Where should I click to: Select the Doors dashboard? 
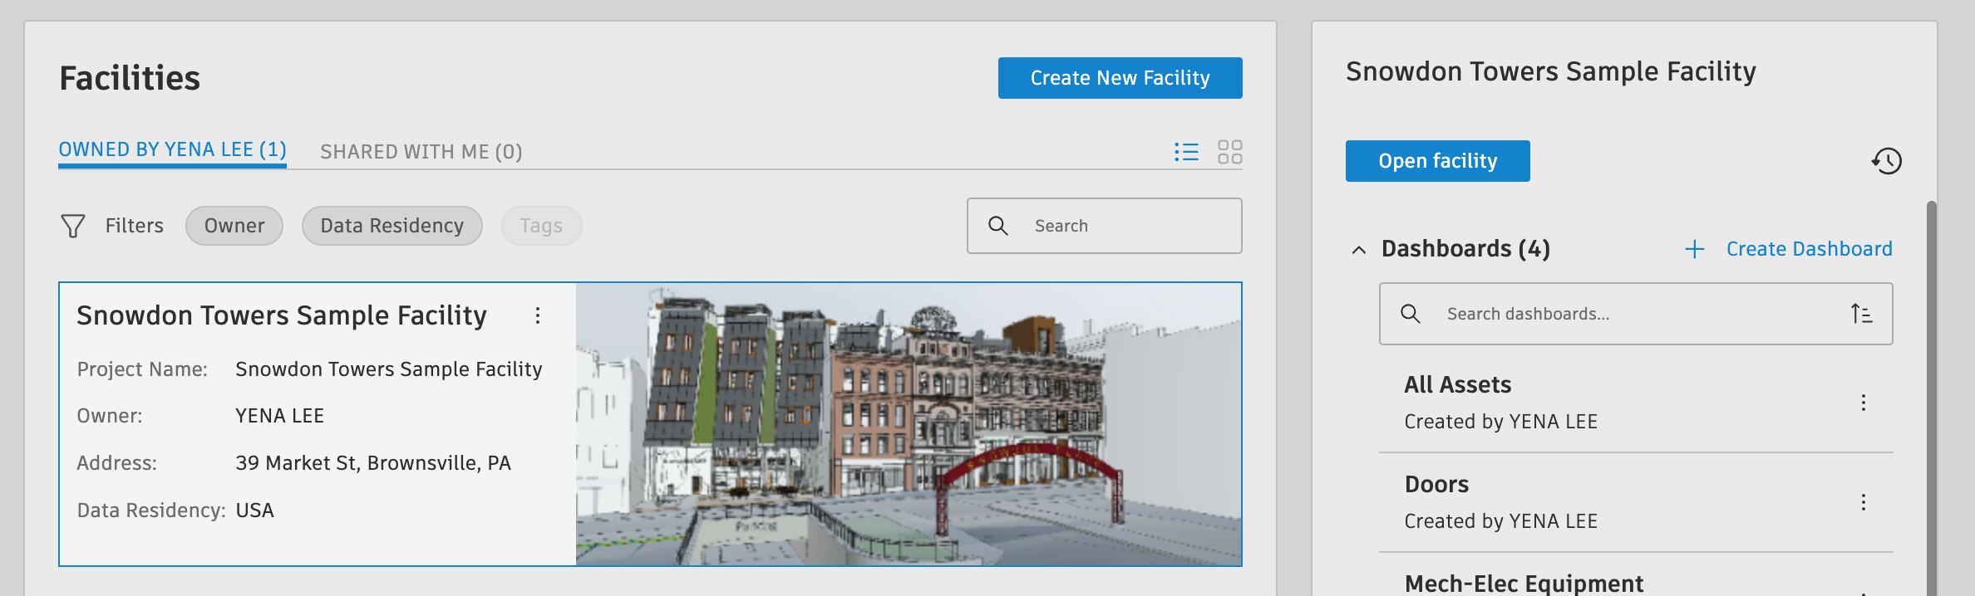coord(1636,502)
